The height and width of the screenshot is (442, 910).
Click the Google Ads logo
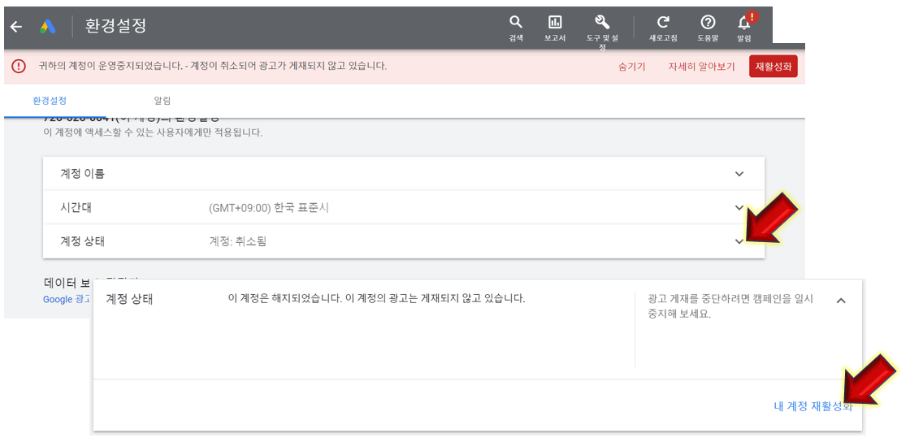coord(48,27)
